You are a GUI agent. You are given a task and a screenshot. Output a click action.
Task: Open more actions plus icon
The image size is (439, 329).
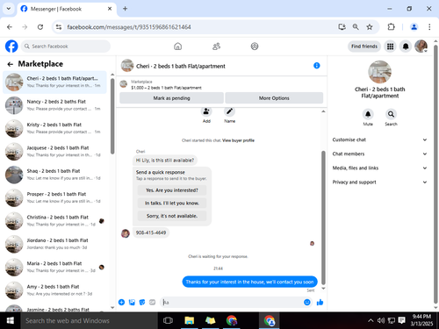pyautogui.click(x=121, y=302)
